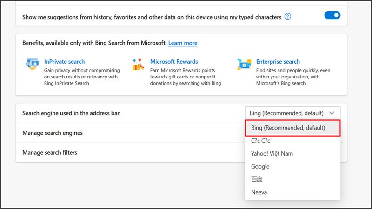The width and height of the screenshot is (372, 209).
Task: Click the InPrivate search padlock icon
Action: (32, 65)
